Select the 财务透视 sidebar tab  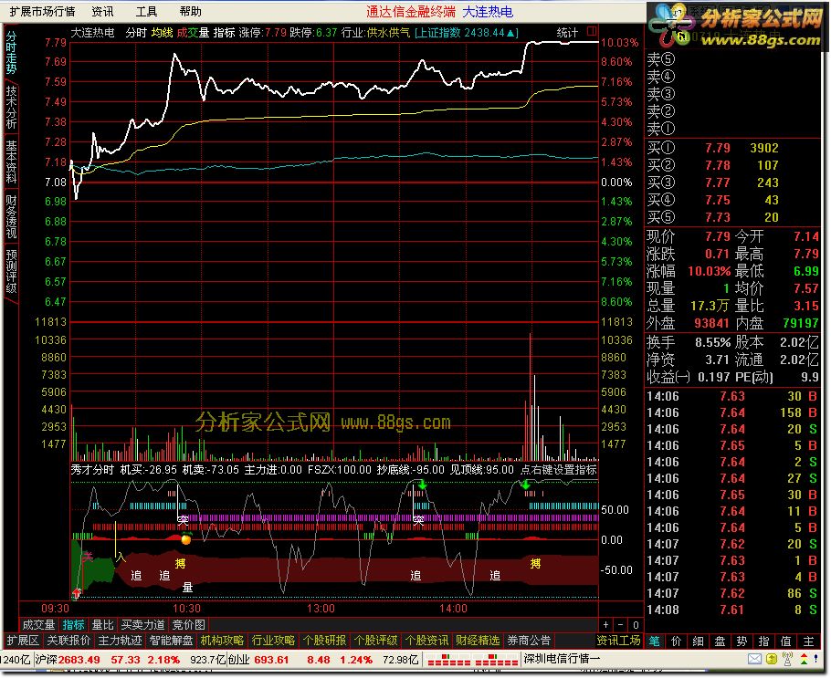[11, 216]
